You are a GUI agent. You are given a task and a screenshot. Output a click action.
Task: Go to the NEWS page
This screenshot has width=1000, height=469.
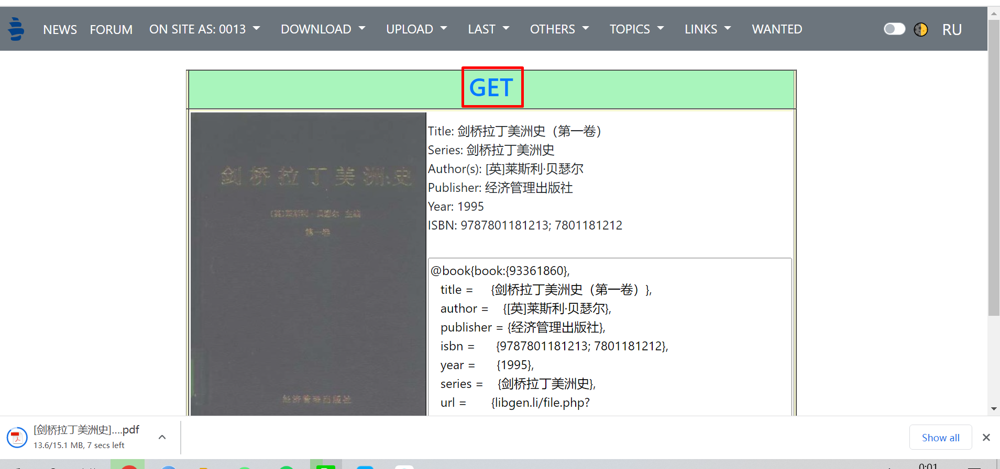[x=60, y=30]
